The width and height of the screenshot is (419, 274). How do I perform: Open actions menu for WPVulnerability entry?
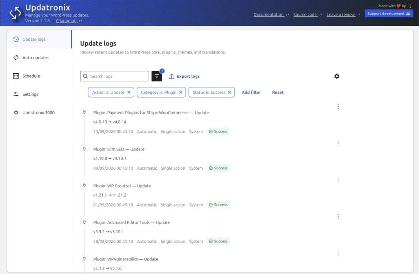(338, 253)
